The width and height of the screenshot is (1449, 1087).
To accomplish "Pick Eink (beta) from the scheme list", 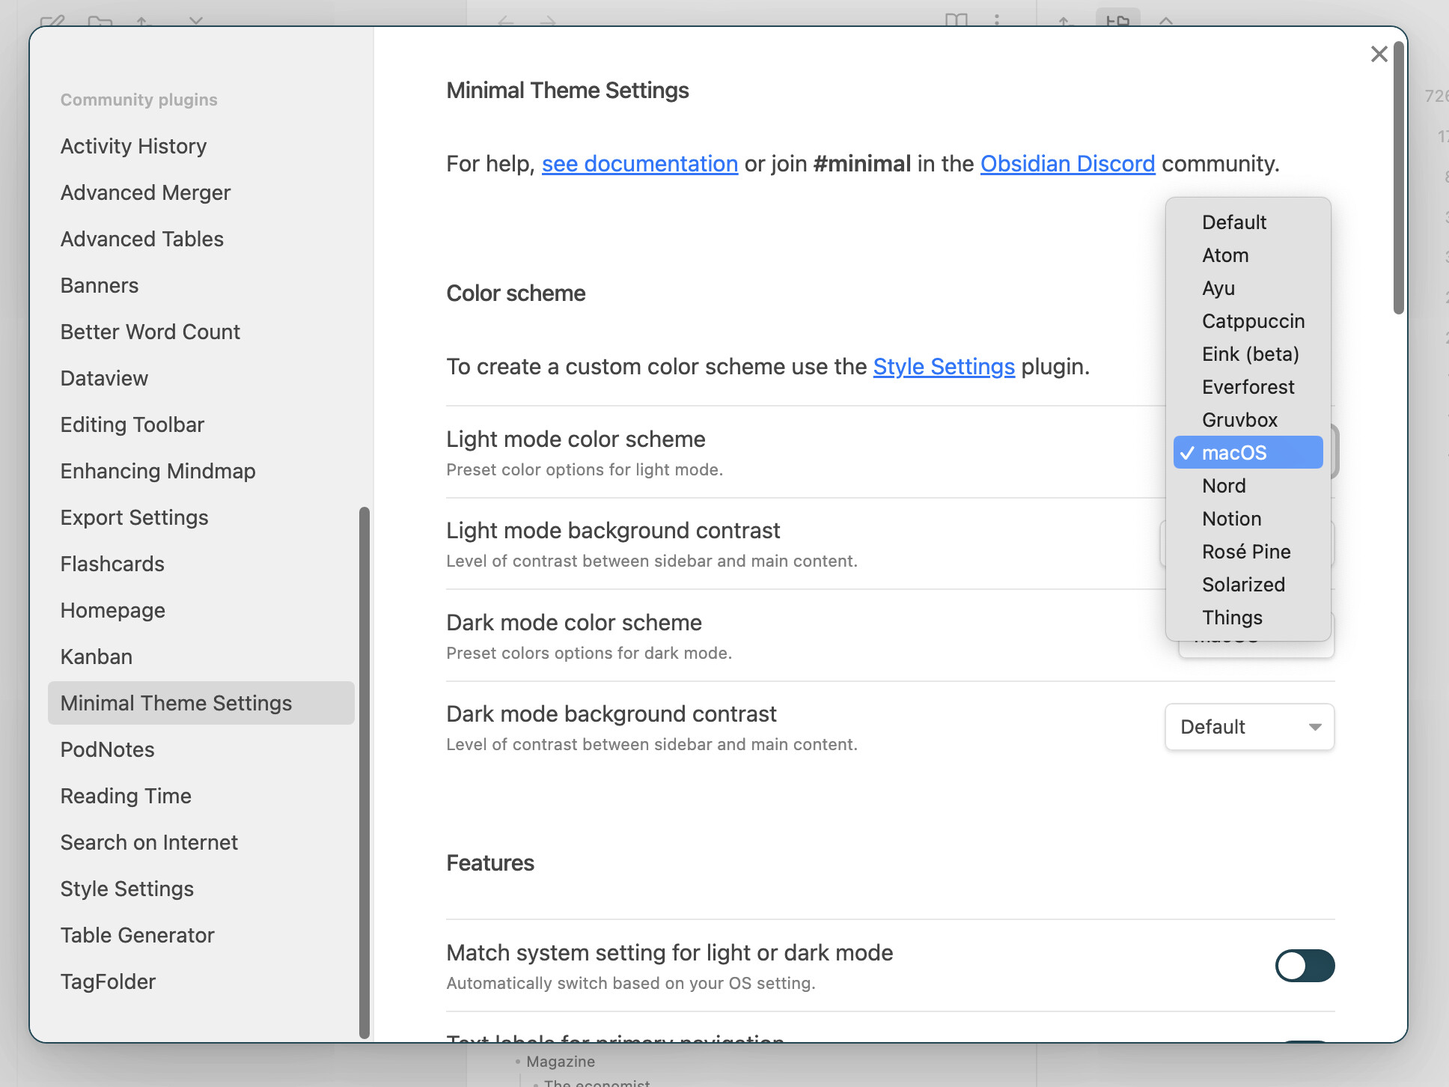I will 1248,354.
